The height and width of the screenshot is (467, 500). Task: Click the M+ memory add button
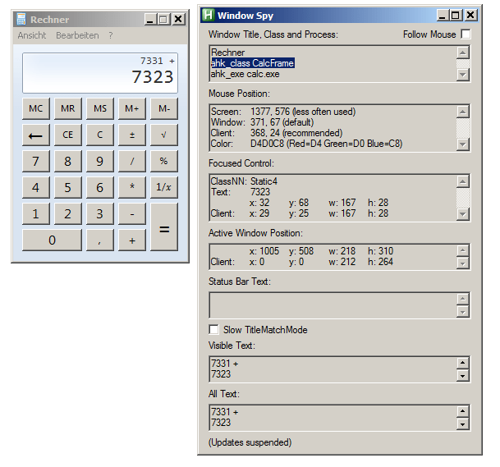[x=132, y=108]
